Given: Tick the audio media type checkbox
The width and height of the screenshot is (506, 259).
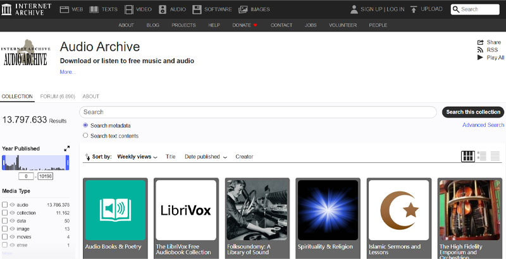Looking at the screenshot, I should coord(4,205).
